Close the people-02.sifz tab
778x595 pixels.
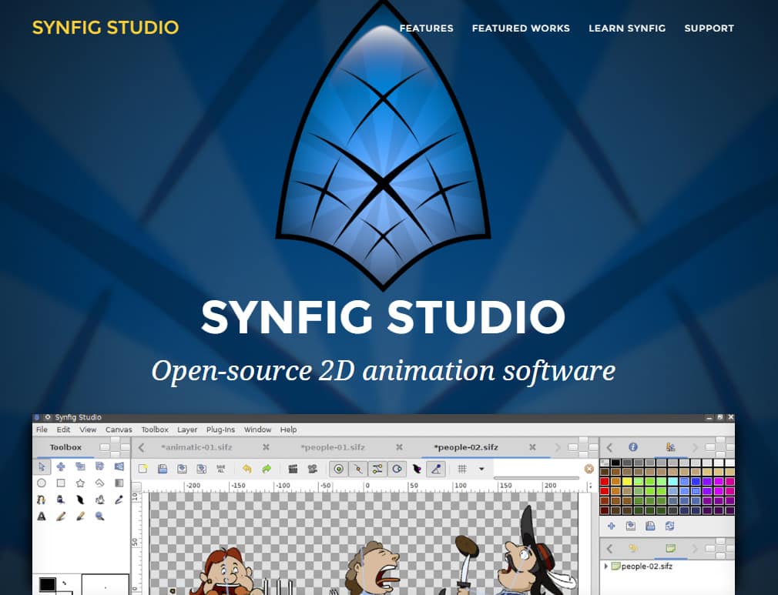click(x=532, y=447)
